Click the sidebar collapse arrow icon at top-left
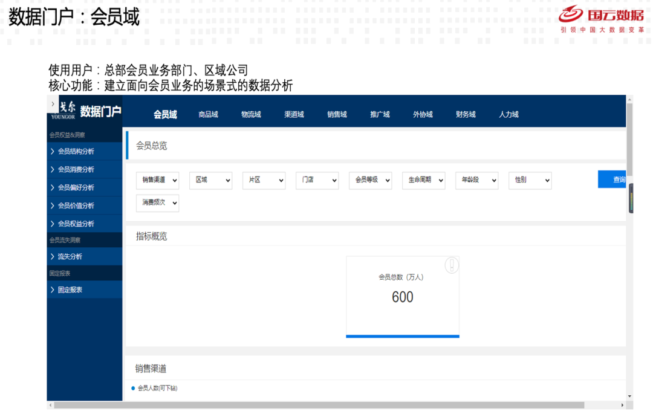The height and width of the screenshot is (420, 653). point(53,104)
